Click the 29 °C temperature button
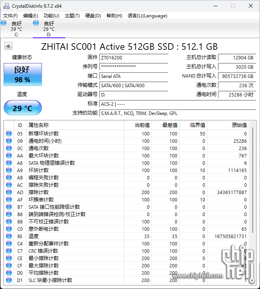 coord(23,108)
